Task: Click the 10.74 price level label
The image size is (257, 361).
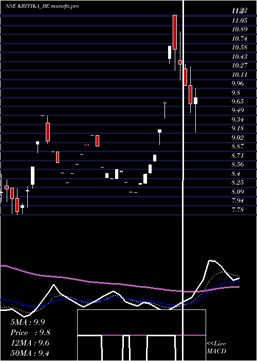Action: pos(240,39)
